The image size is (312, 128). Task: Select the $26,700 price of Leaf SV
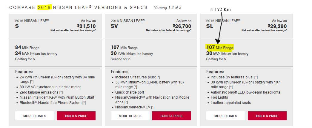[x=182, y=26]
